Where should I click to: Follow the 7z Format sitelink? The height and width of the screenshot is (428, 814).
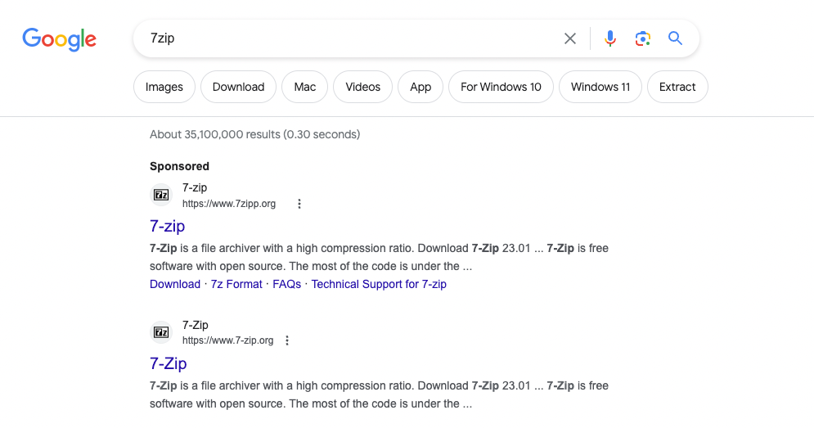pyautogui.click(x=236, y=284)
